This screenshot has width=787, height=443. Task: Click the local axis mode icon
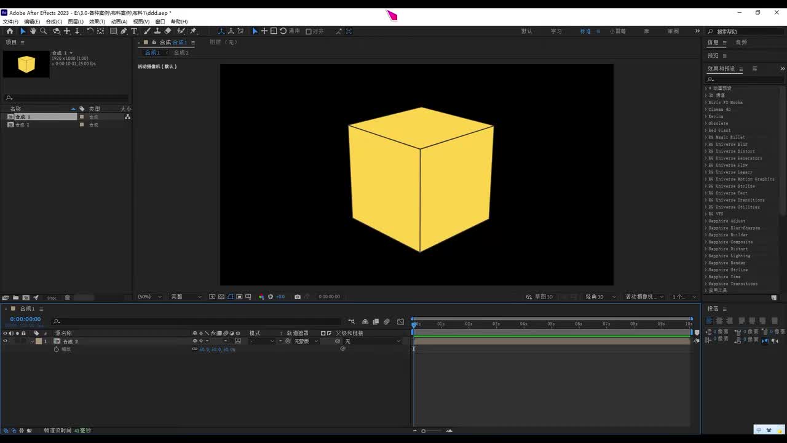click(221, 31)
